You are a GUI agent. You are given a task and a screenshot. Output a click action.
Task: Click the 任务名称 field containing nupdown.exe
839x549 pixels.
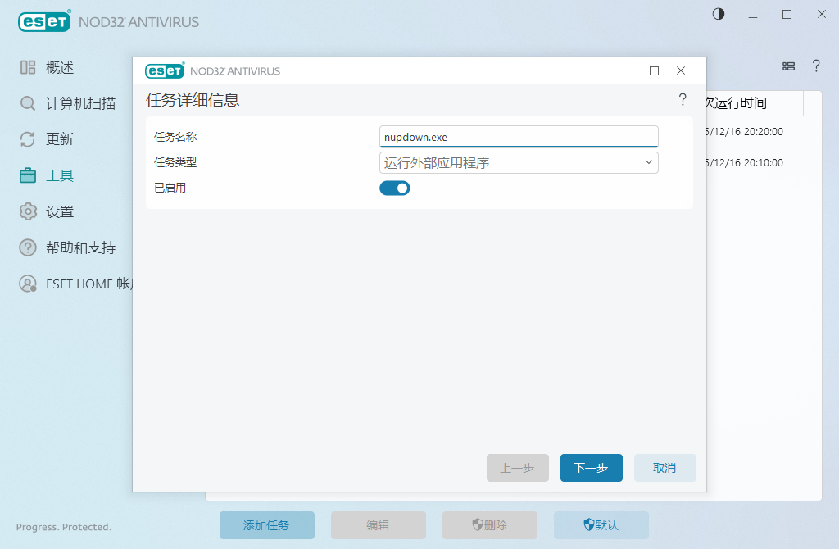(519, 137)
